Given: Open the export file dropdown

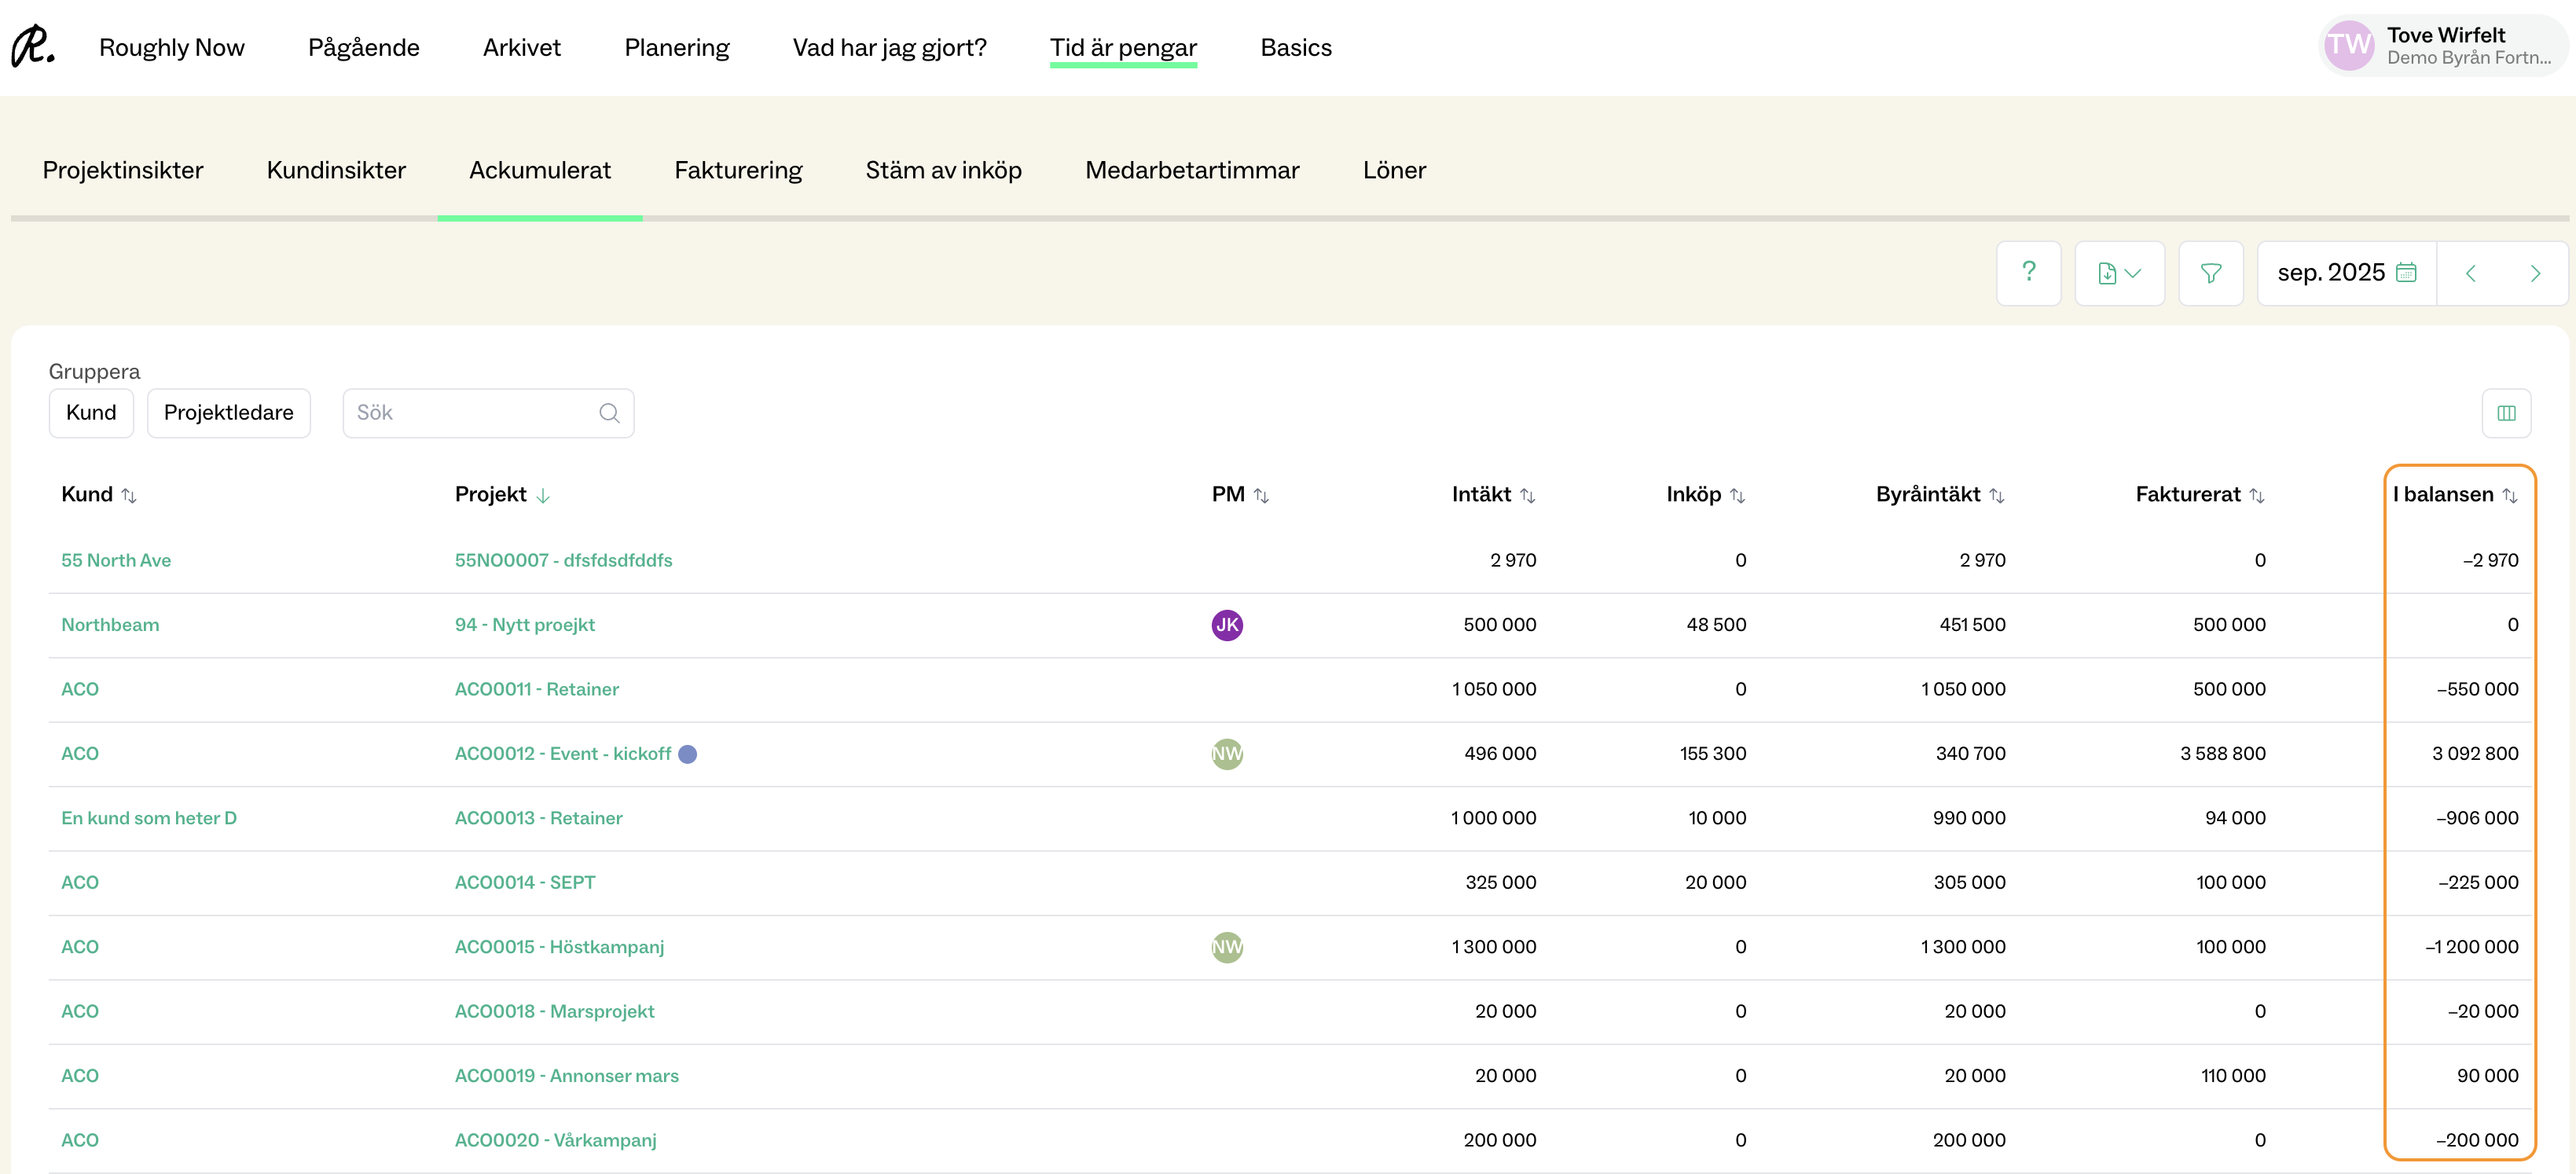Looking at the screenshot, I should click(2119, 273).
